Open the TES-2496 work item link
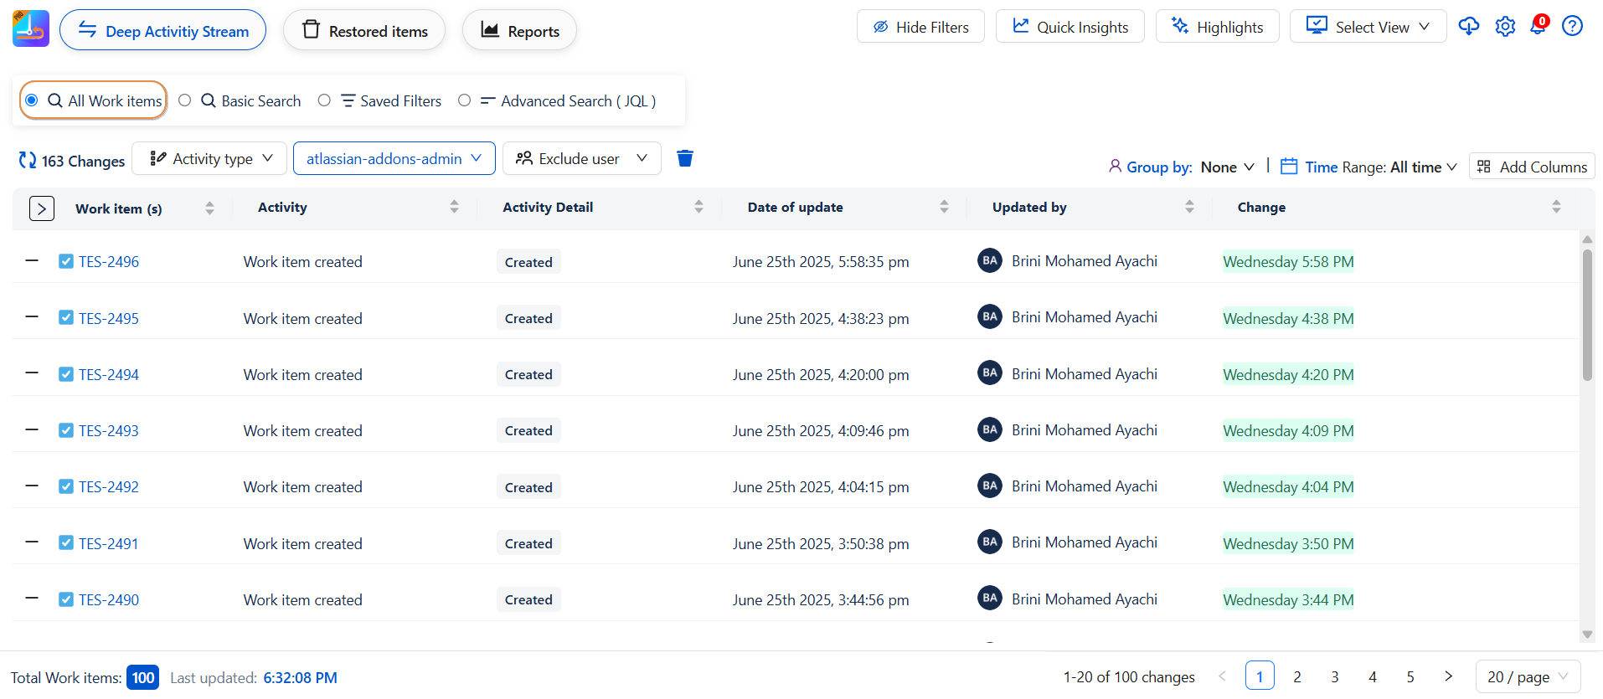This screenshot has width=1603, height=699. pos(109,262)
